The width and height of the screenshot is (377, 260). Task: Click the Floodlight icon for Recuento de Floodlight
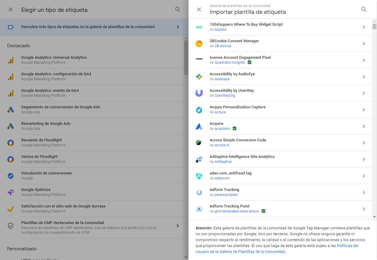point(11,143)
